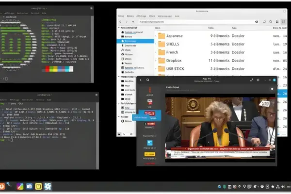Select the LCP channel in TV list
Image resolution: width=291 pixels, height=194 pixels.
(149, 103)
